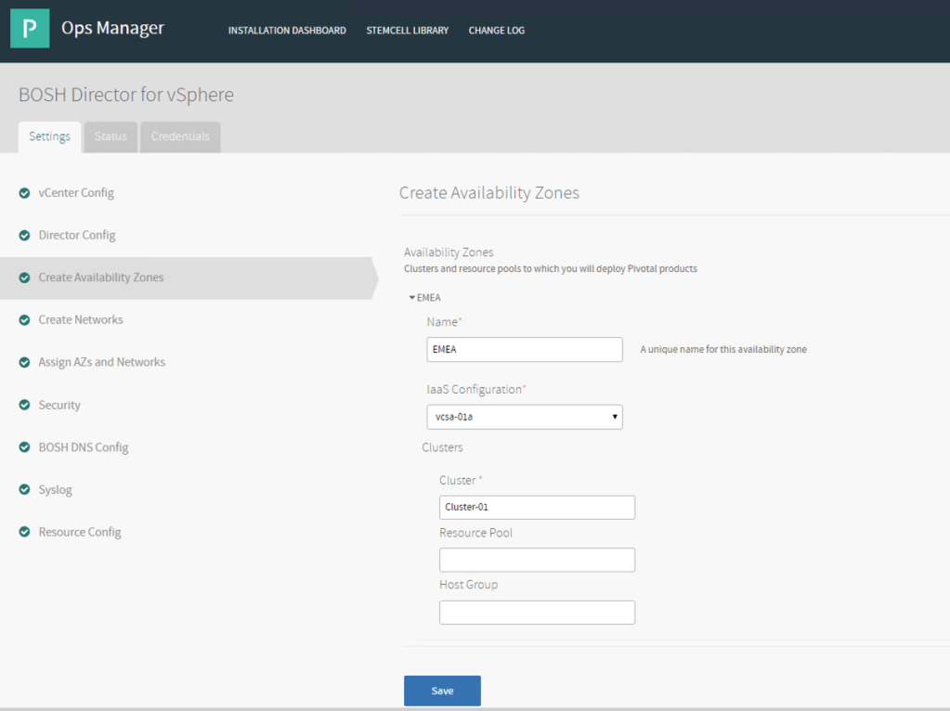Click the Resource Config checkmark icon
The image size is (950, 711).
point(24,533)
